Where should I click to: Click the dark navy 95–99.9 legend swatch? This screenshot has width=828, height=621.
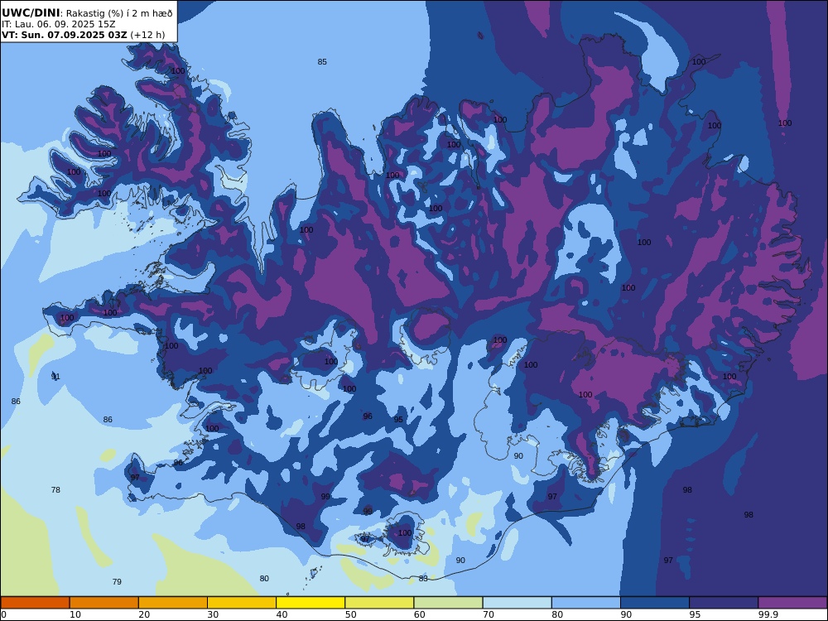pos(724,603)
